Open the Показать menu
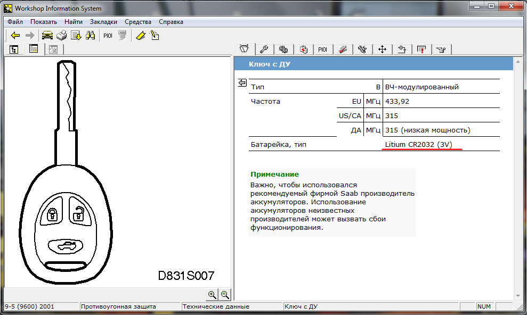The height and width of the screenshot is (315, 527). point(44,22)
